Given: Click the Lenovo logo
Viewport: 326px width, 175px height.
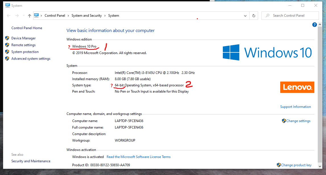Looking at the screenshot, I should click(x=297, y=87).
